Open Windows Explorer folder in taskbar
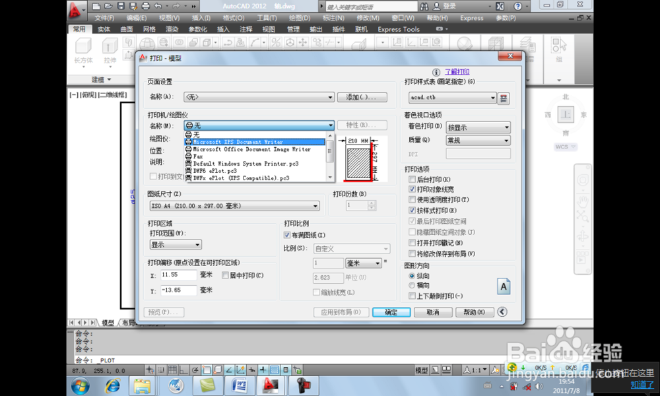This screenshot has width=660, height=396. click(142, 385)
